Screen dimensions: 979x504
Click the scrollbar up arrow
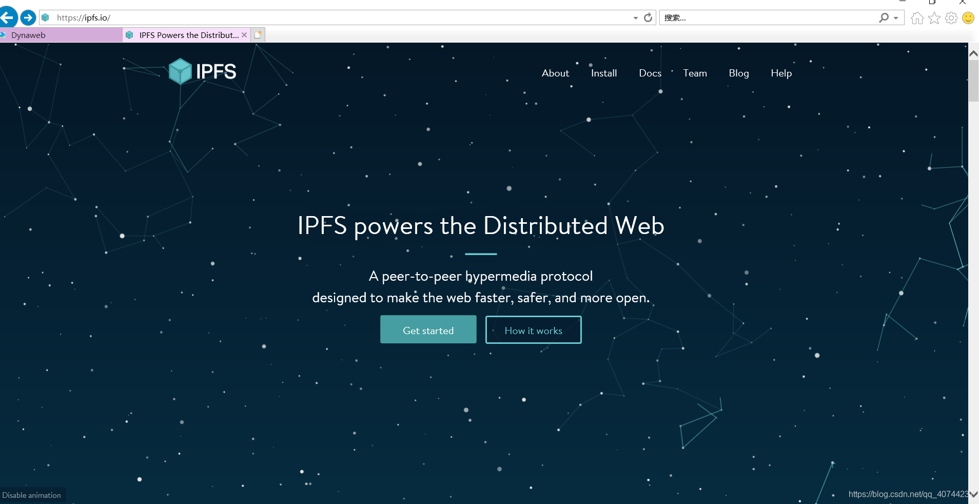(x=973, y=53)
